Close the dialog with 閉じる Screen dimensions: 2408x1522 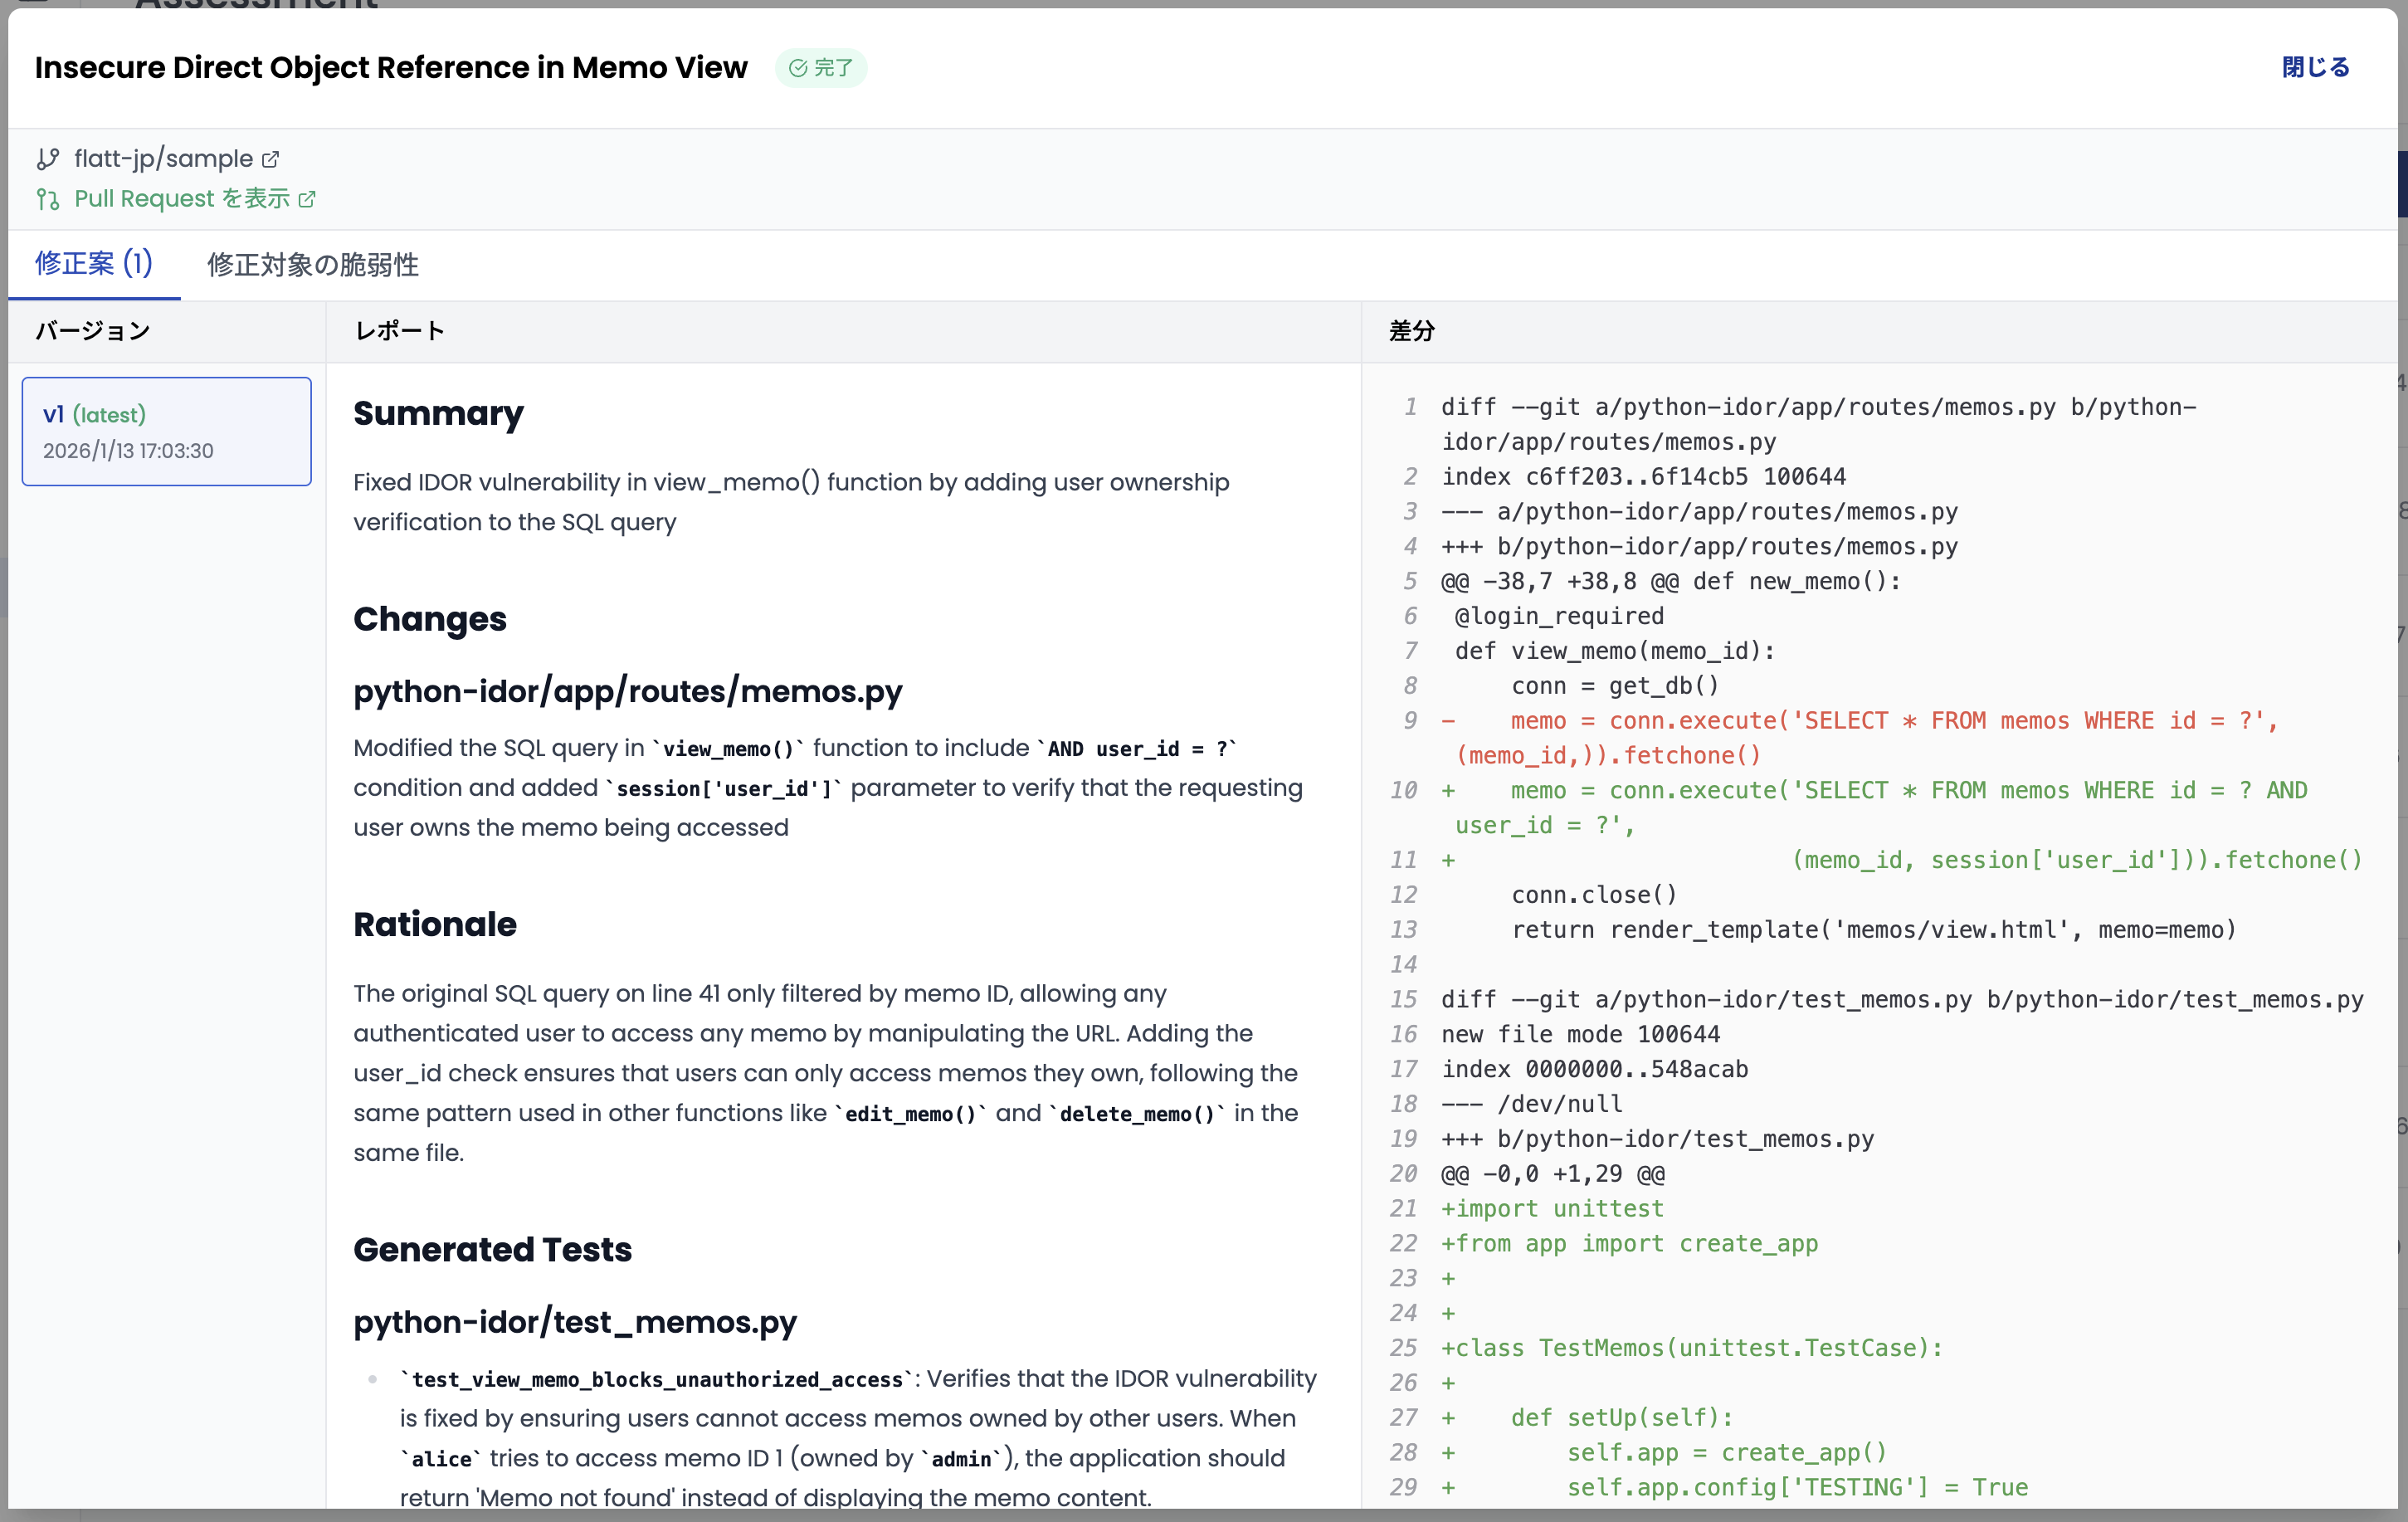tap(2315, 67)
